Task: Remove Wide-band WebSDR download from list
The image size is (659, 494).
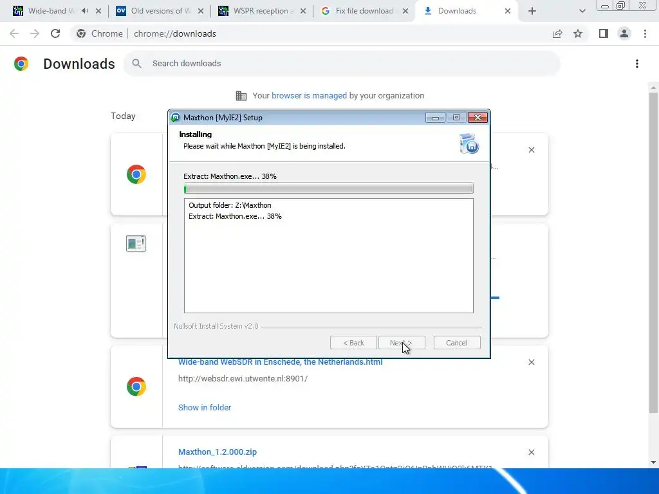Action: [532, 362]
